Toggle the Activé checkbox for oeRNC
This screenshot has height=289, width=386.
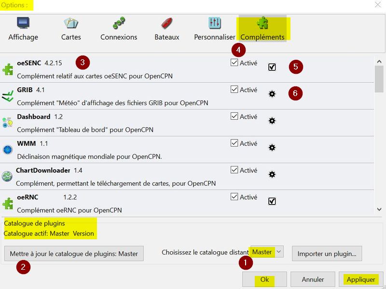click(234, 197)
